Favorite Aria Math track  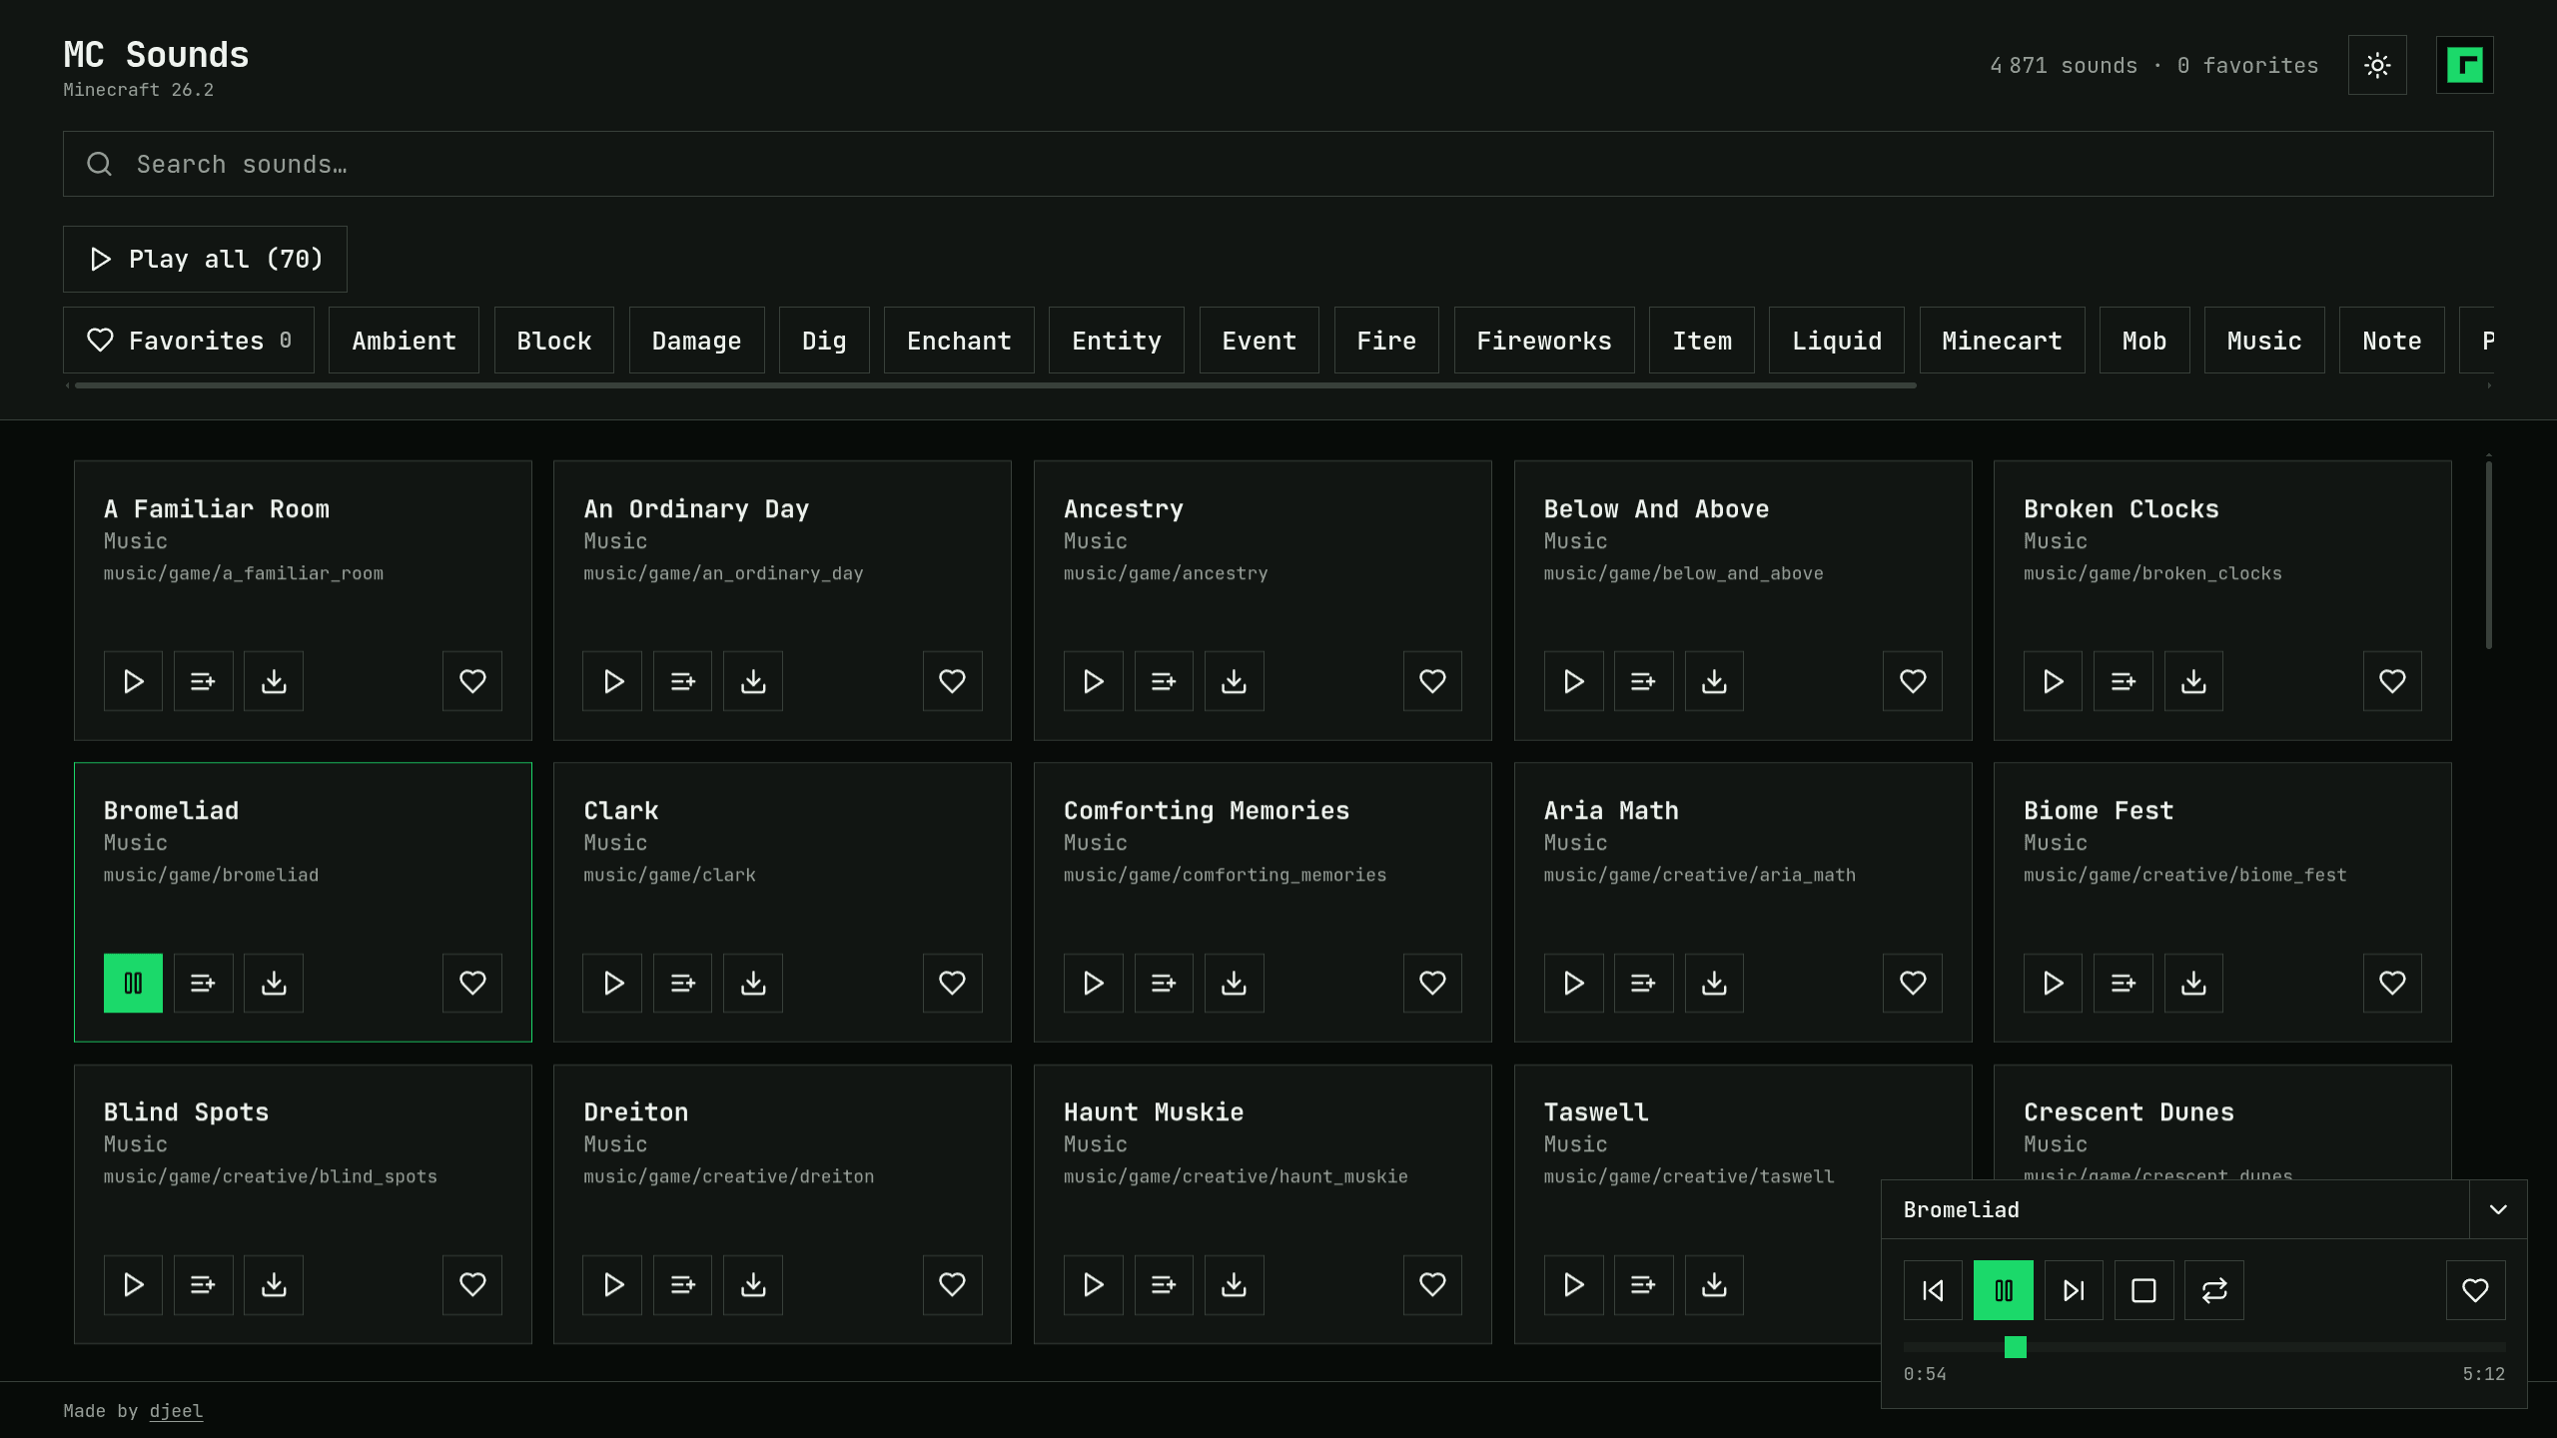1912,983
